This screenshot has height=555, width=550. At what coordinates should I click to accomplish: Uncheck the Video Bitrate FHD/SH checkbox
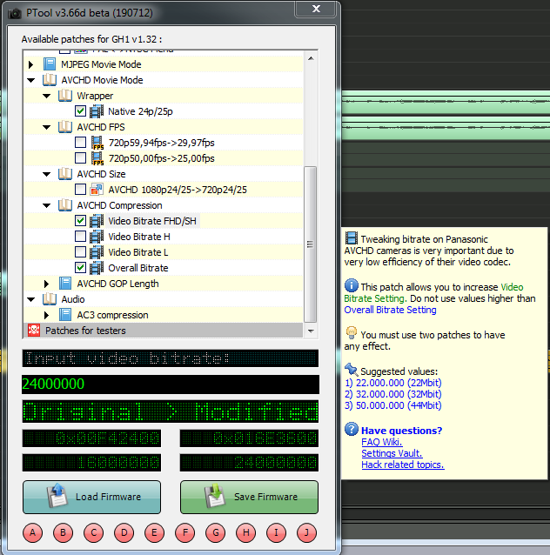80,220
